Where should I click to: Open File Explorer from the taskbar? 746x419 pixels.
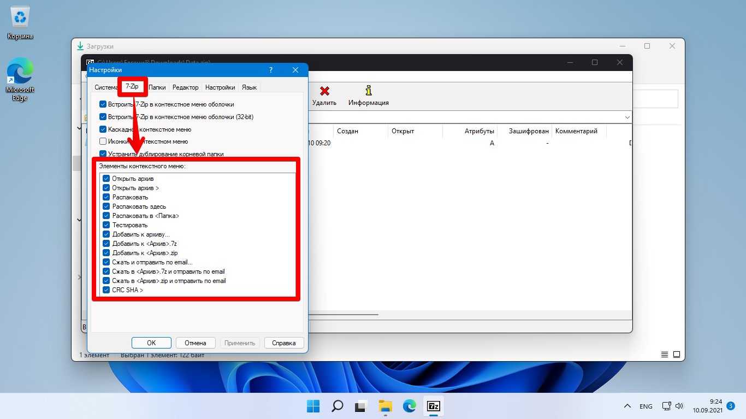[x=386, y=406]
